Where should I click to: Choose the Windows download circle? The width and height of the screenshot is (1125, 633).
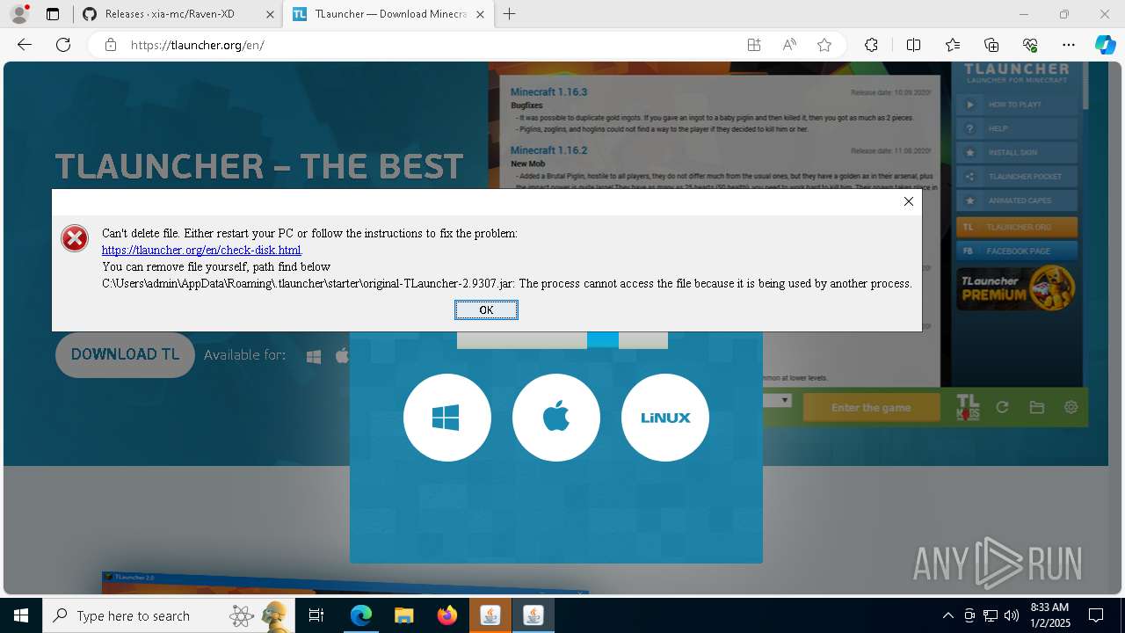tap(447, 418)
